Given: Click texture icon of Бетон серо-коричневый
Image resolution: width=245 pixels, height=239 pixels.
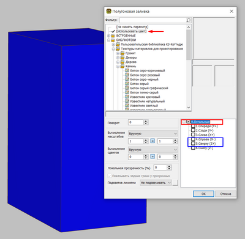Looking at the screenshot, I should (127, 70).
